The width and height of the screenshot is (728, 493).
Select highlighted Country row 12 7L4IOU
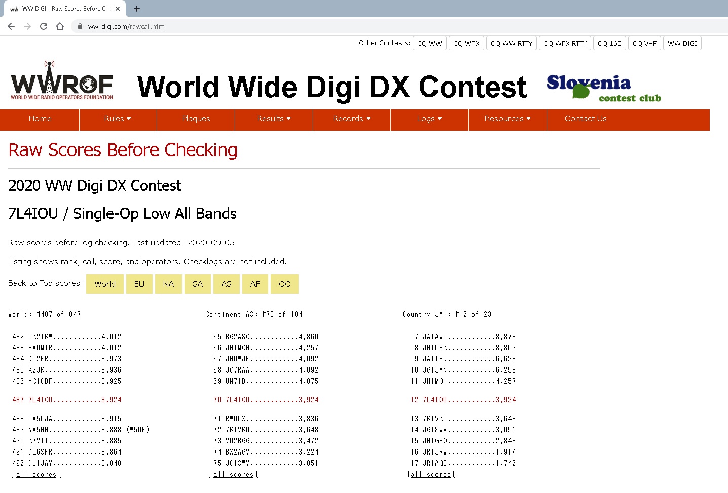click(x=463, y=400)
